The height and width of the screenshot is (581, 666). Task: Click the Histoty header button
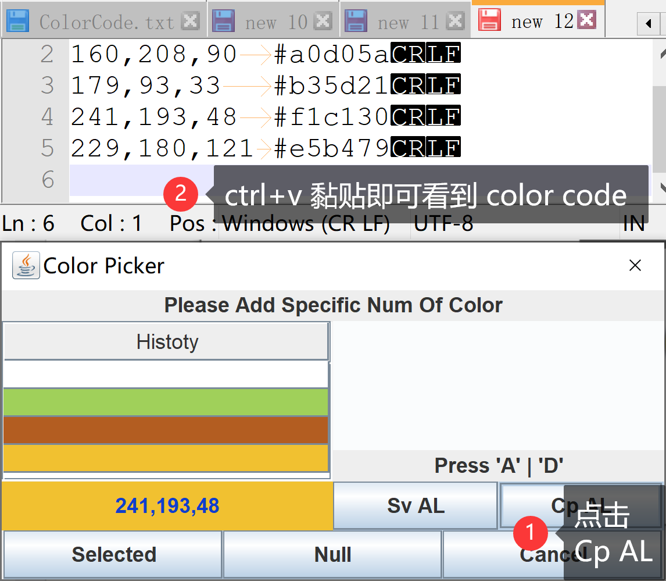[166, 341]
